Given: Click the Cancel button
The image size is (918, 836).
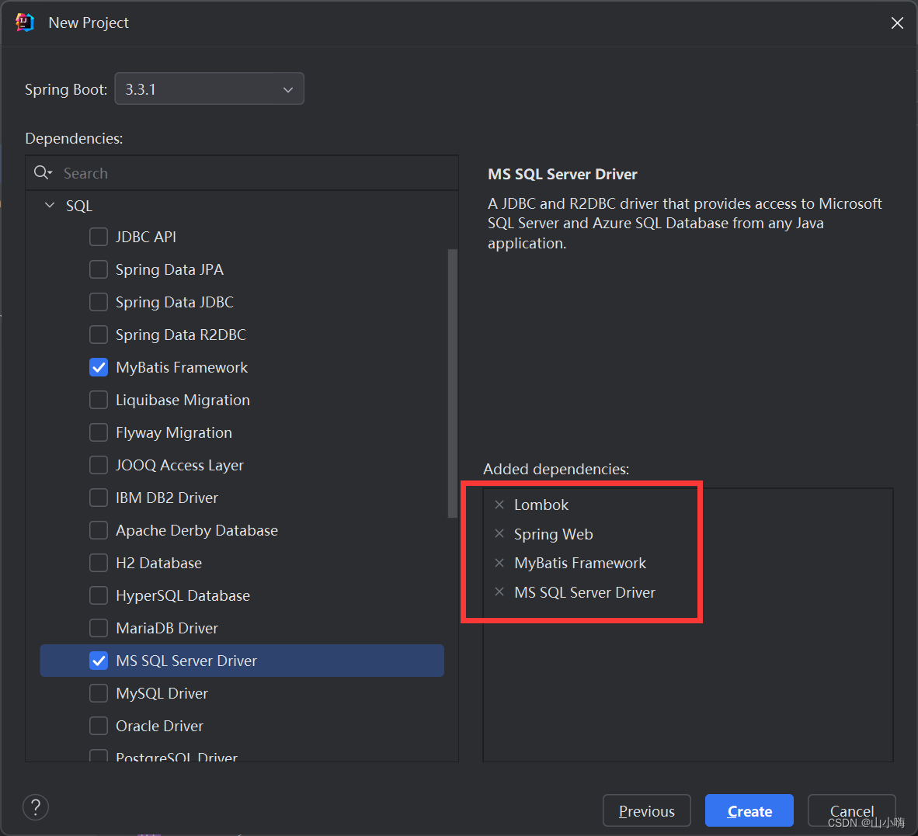Looking at the screenshot, I should tap(851, 811).
